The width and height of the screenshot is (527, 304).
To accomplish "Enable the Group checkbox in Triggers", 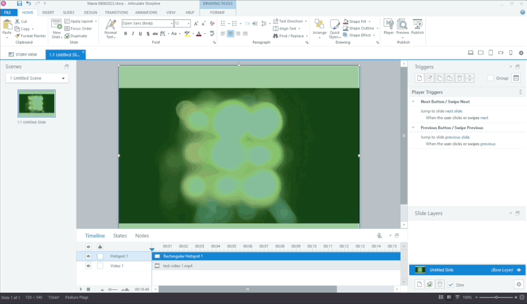I will (x=490, y=78).
